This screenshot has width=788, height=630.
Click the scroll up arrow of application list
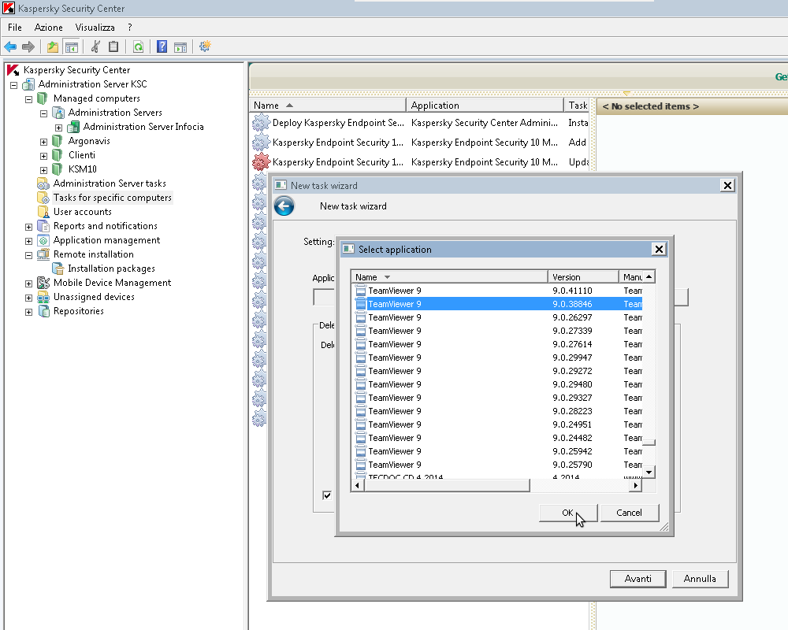pos(649,277)
